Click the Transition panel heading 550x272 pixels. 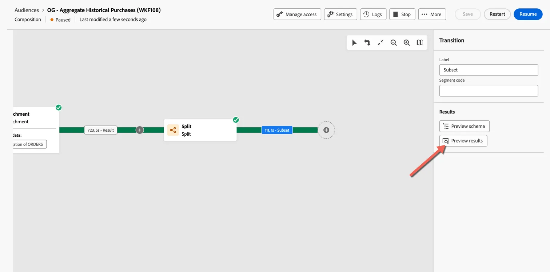(452, 40)
